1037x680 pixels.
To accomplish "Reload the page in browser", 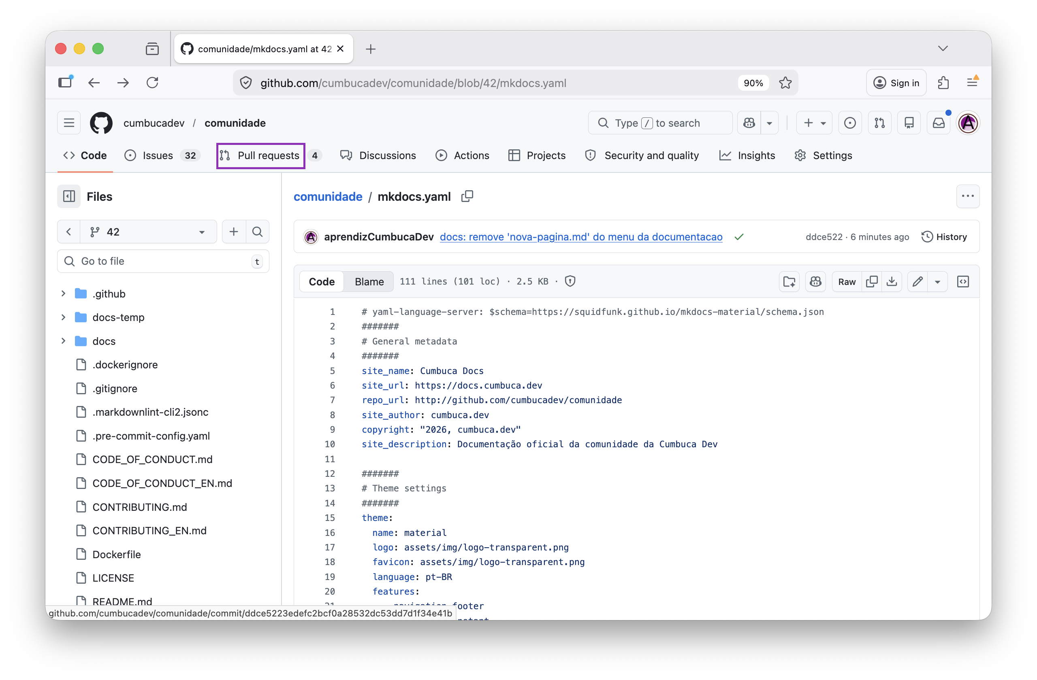I will click(152, 83).
